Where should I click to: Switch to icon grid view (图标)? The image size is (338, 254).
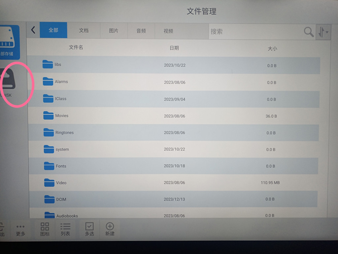tap(45, 229)
